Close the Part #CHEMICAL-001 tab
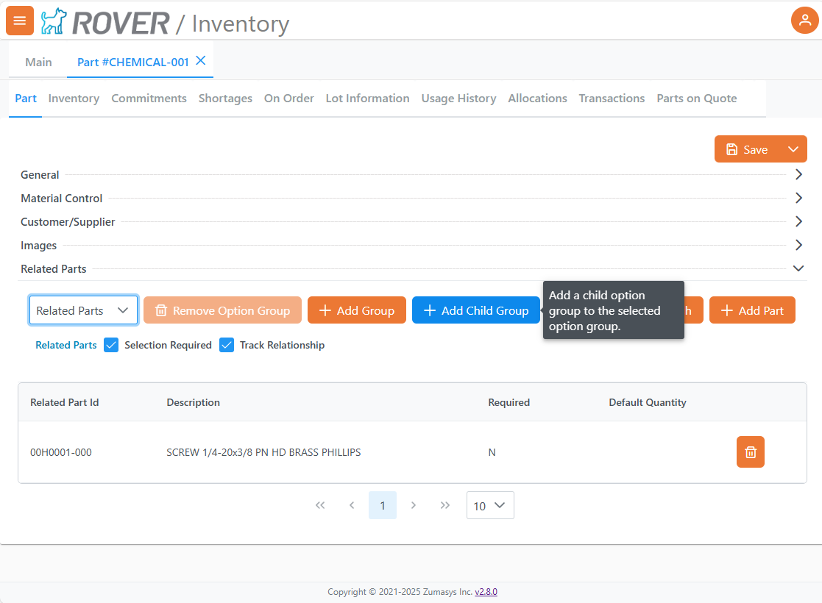 [x=200, y=61]
